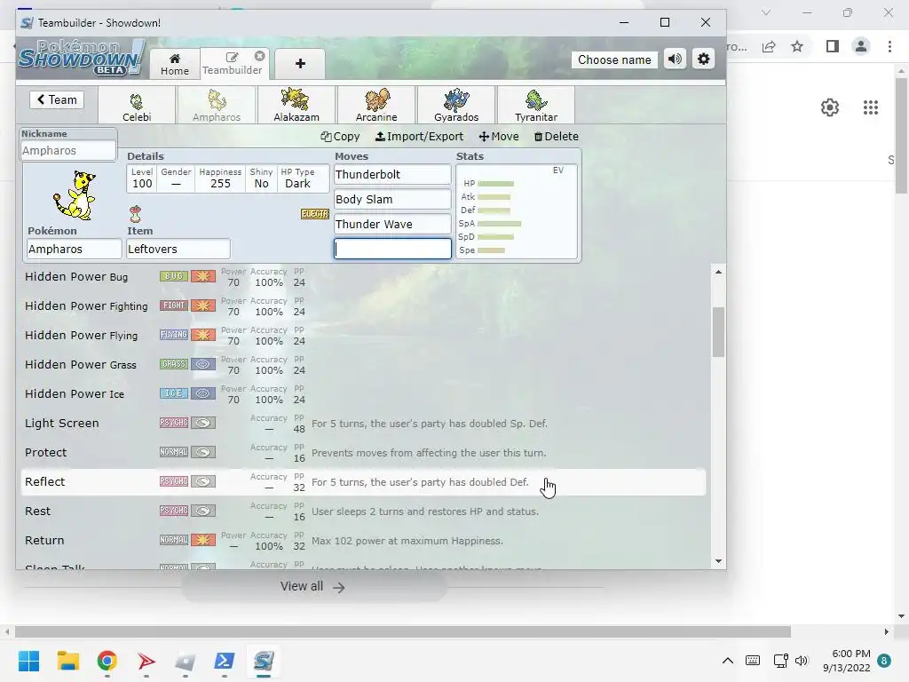This screenshot has width=909, height=682.
Task: Select Protect from the move list
Action: coord(363,453)
